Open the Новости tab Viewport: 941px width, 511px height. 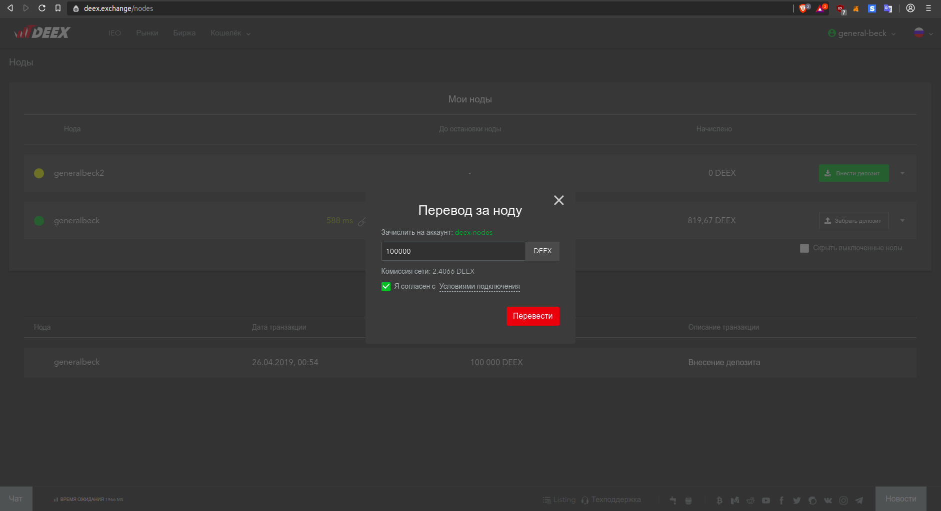(x=901, y=499)
